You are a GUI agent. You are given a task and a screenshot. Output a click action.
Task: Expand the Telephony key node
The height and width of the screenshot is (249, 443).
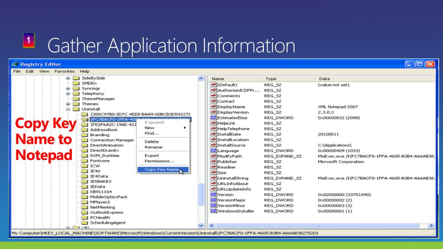pos(68,94)
